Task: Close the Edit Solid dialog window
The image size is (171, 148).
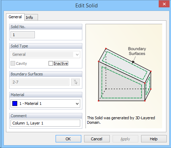Action: point(164,4)
